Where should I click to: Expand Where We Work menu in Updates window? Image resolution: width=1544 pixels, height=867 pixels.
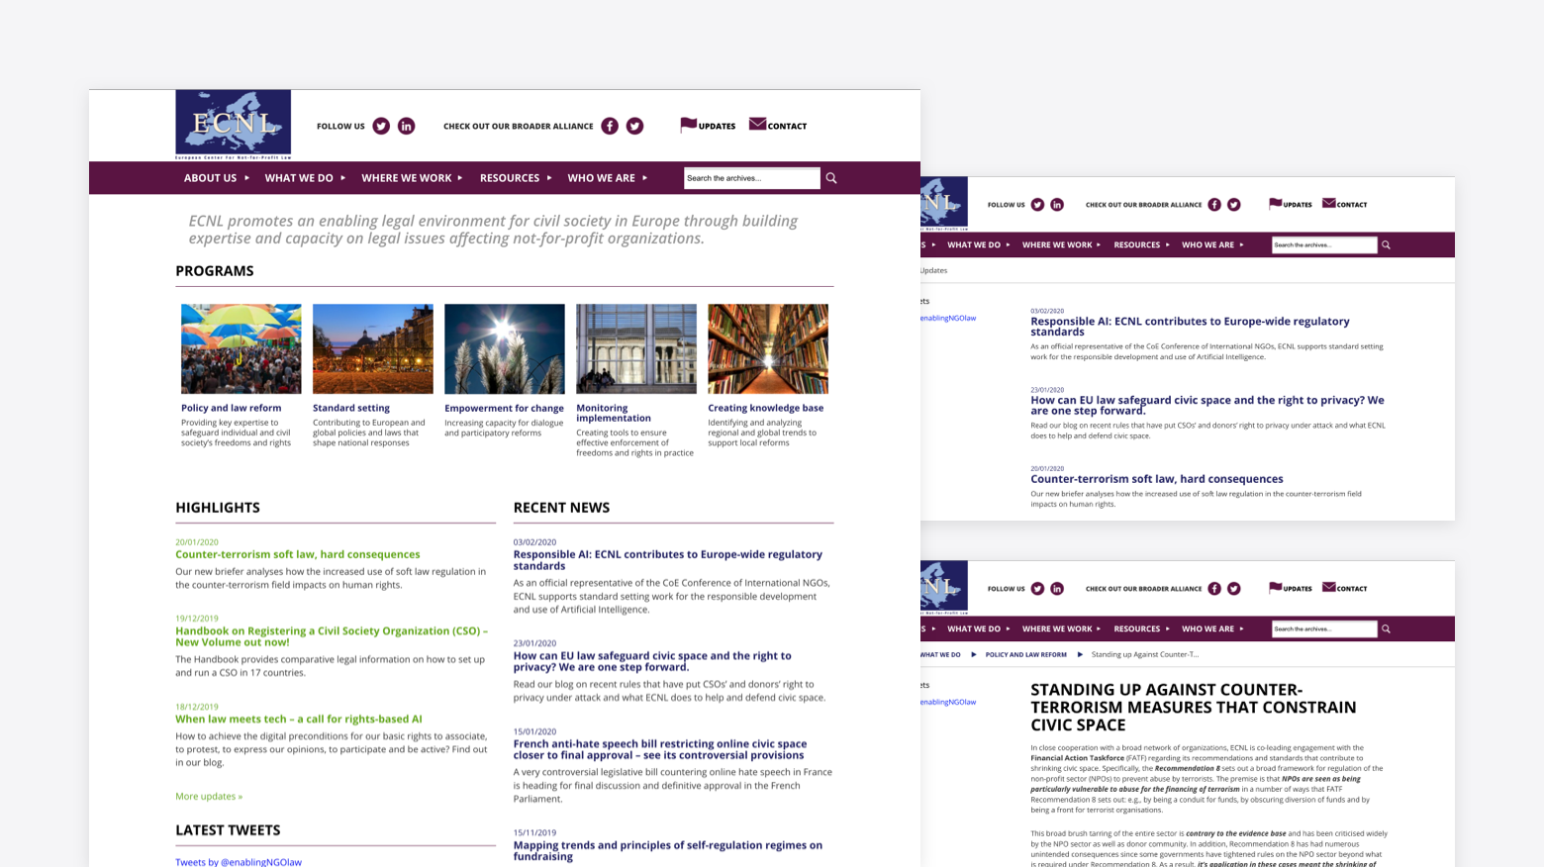[1062, 244]
